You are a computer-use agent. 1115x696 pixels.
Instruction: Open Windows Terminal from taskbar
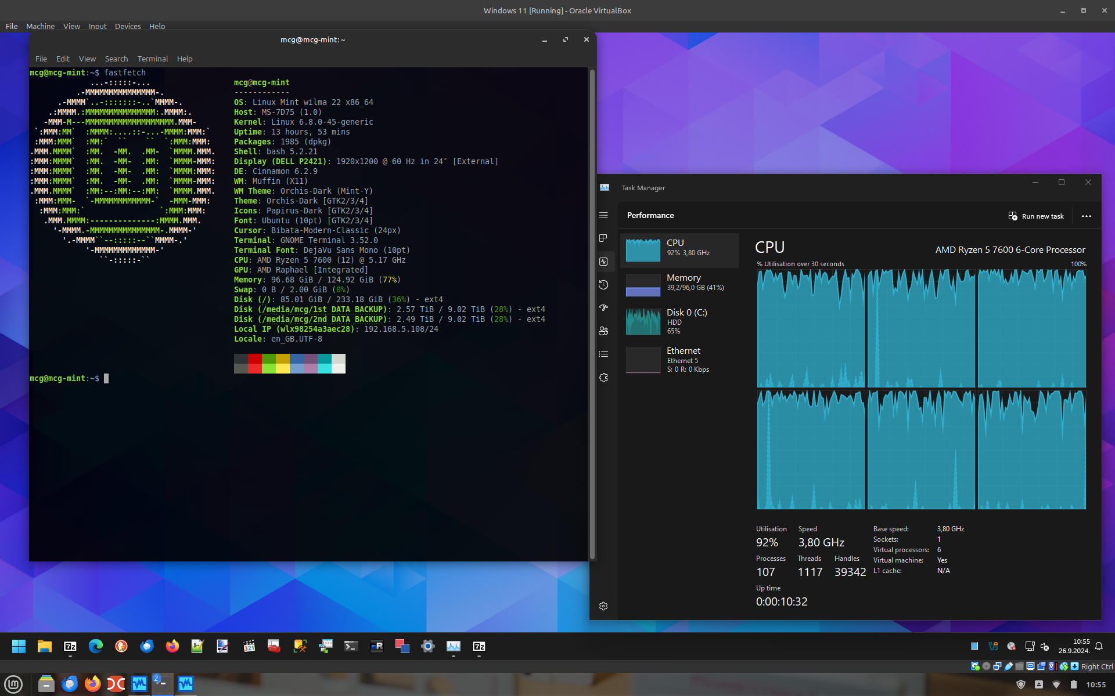[351, 646]
